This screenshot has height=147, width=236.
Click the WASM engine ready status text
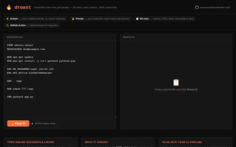pos(45,123)
